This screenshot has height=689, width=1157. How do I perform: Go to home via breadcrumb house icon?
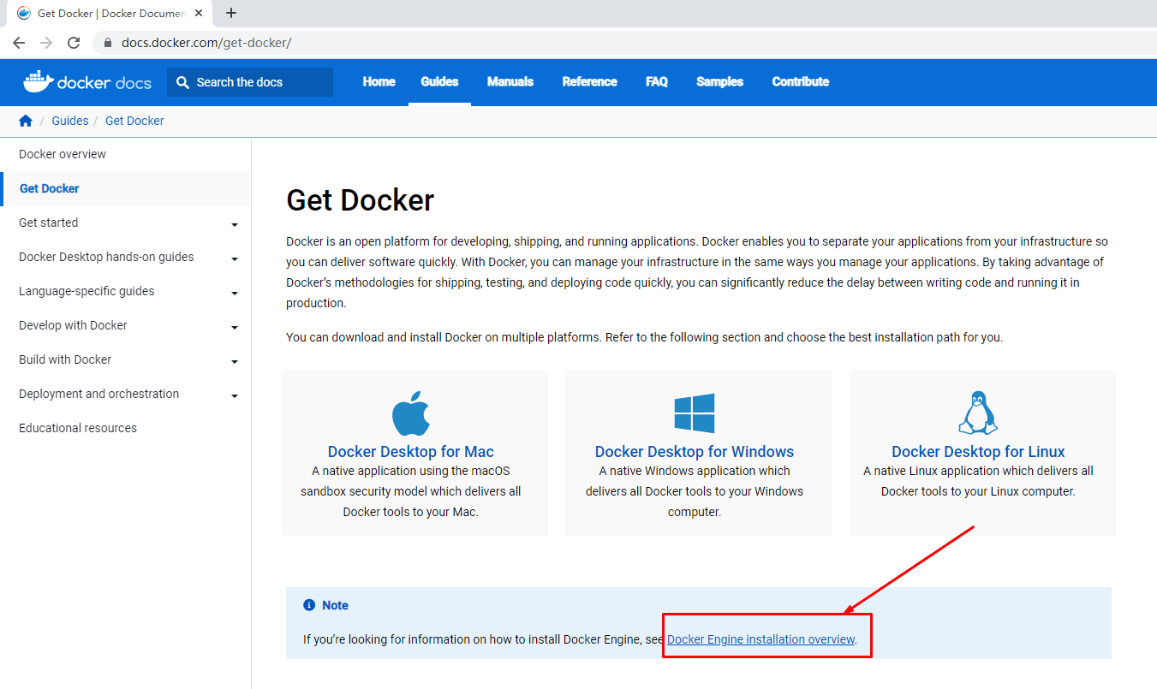(26, 121)
